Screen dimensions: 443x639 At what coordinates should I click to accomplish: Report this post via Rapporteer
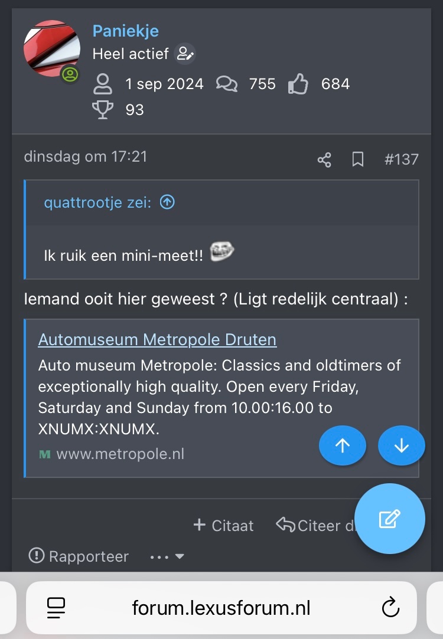pyautogui.click(x=79, y=556)
